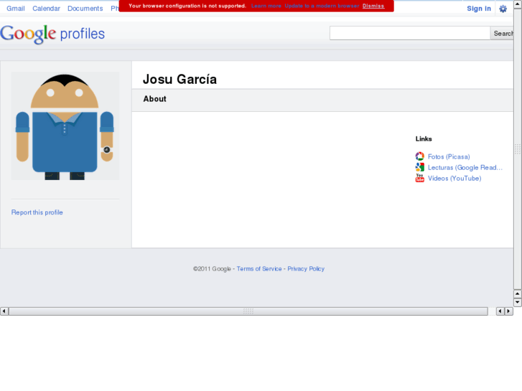Click the Picasa icon beside Fotos
This screenshot has height=391, width=522.
pyautogui.click(x=420, y=156)
